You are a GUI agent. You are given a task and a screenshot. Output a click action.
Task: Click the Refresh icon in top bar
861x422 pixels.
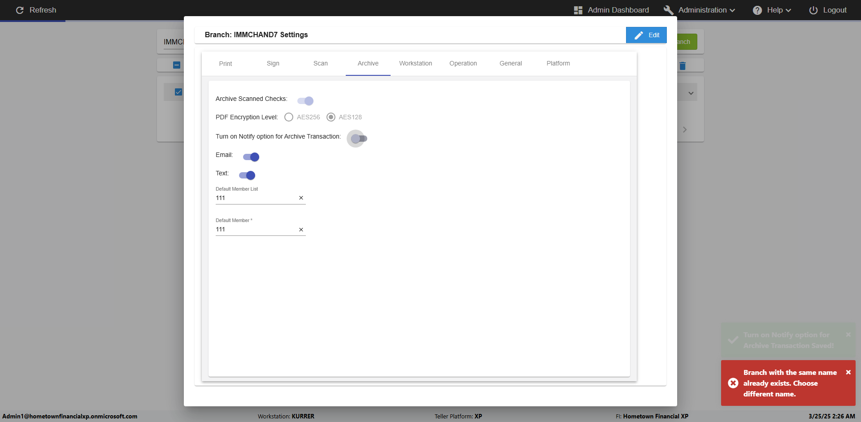[x=20, y=10]
